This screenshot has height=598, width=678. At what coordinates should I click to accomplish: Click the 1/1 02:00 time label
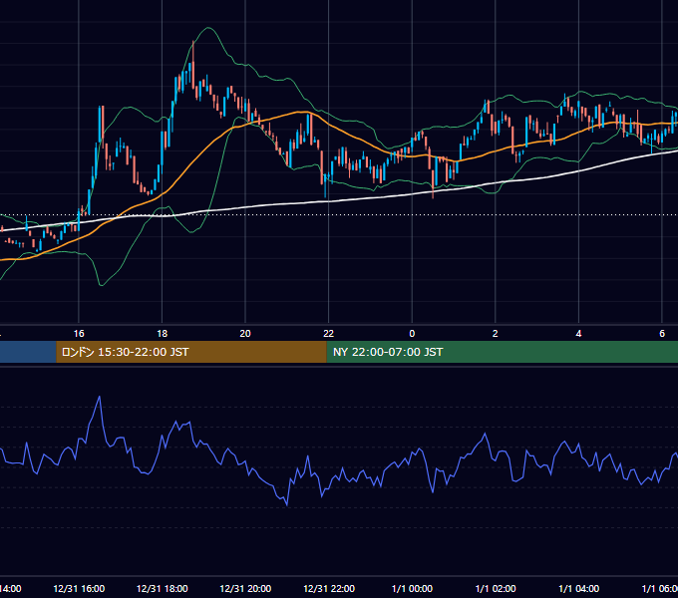point(496,588)
